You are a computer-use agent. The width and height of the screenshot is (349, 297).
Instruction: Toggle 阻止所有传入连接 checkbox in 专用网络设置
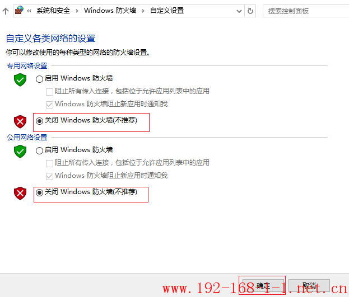click(x=49, y=92)
